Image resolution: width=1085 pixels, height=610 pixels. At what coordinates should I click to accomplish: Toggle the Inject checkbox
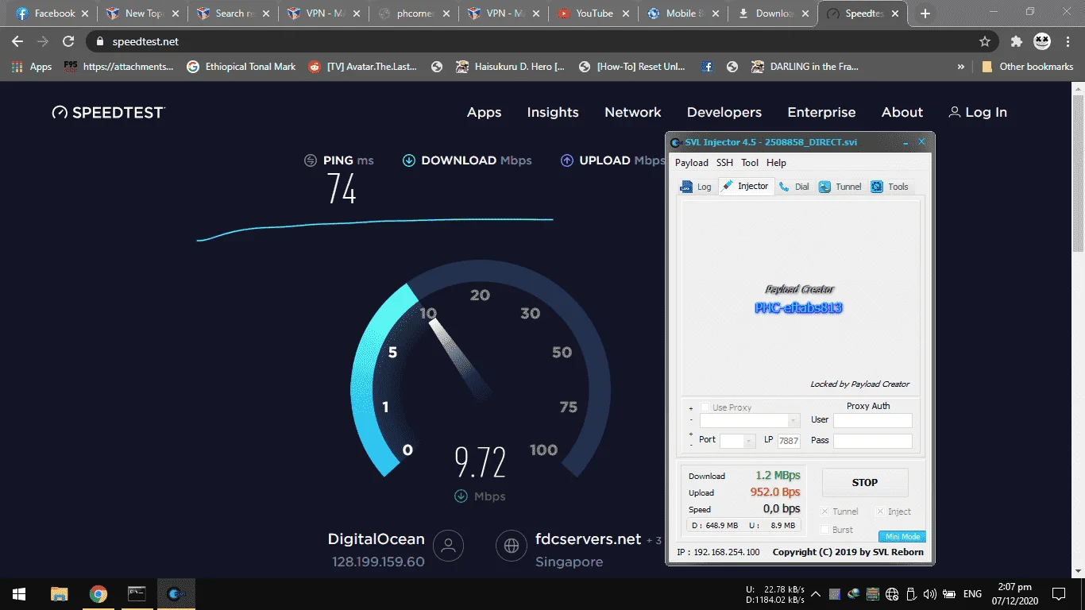point(880,512)
